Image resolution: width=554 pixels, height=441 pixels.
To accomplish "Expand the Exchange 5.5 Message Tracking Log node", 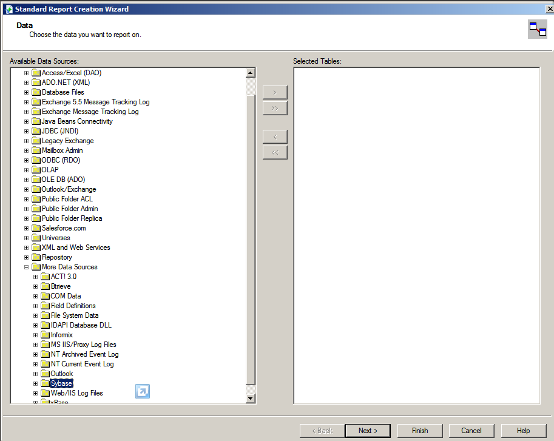I will 27,102.
